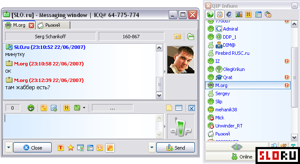This screenshot has height=164, width=300.
Task: Close the M.org tab with red X
Action: point(31,25)
